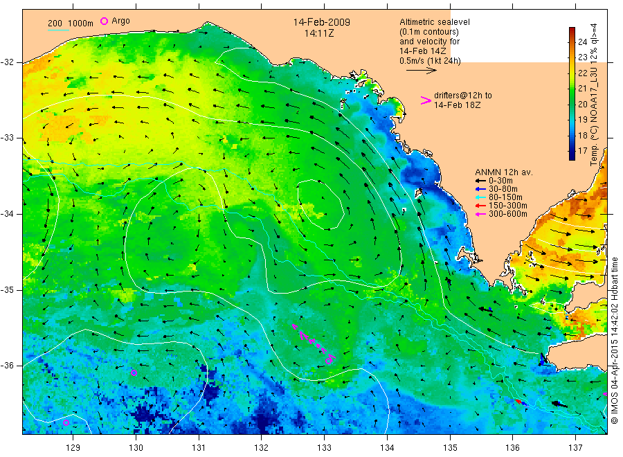
Task: Click the longitude label 135
Action: coord(450,447)
